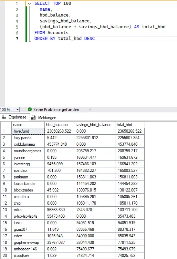Click the total_hbd column header
Image resolution: width=177 pixels, height=259 pixels.
coord(130,125)
